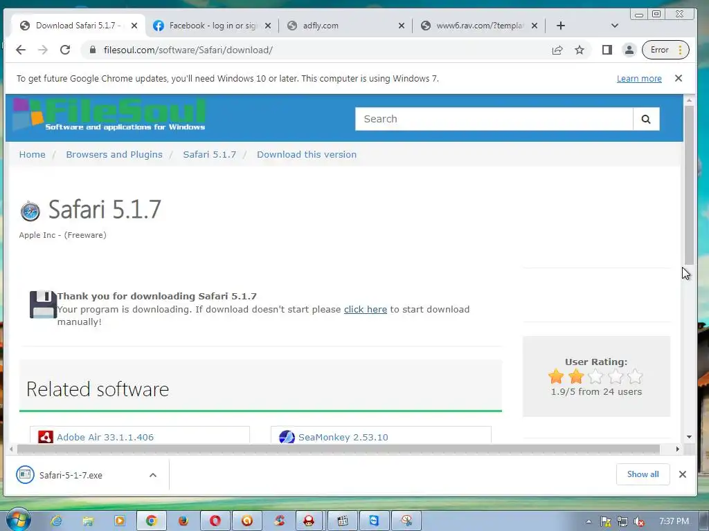The image size is (709, 531).
Task: Close the Facebook tab
Action: [x=268, y=26]
